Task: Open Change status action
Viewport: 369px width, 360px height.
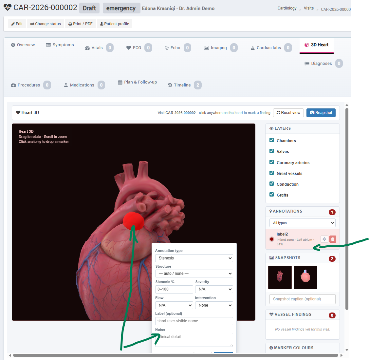Action: tap(46, 24)
